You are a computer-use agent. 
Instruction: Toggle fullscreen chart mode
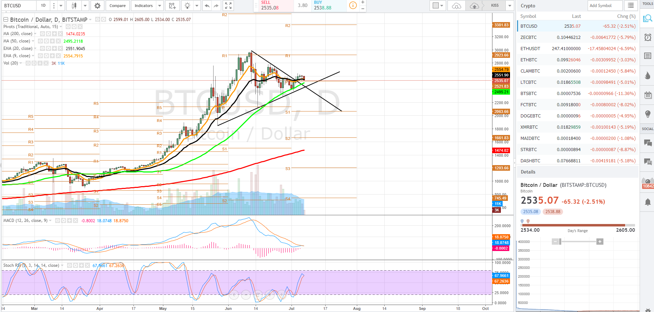[x=228, y=6]
